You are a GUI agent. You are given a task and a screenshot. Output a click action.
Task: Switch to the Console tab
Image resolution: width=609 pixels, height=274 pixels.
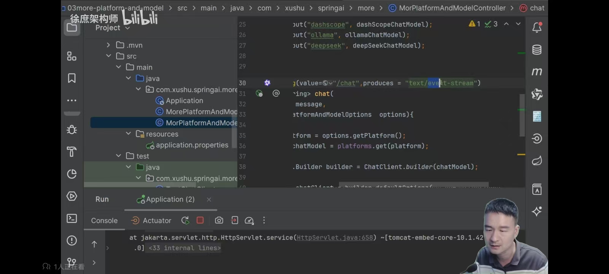[104, 220]
